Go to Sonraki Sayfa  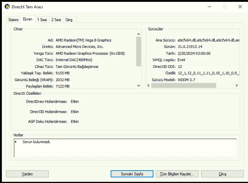tap(132, 174)
